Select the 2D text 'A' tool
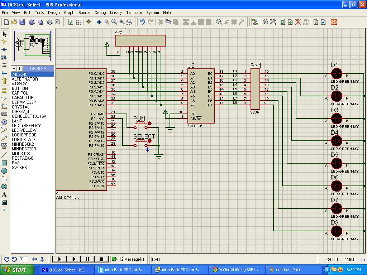 (4, 194)
